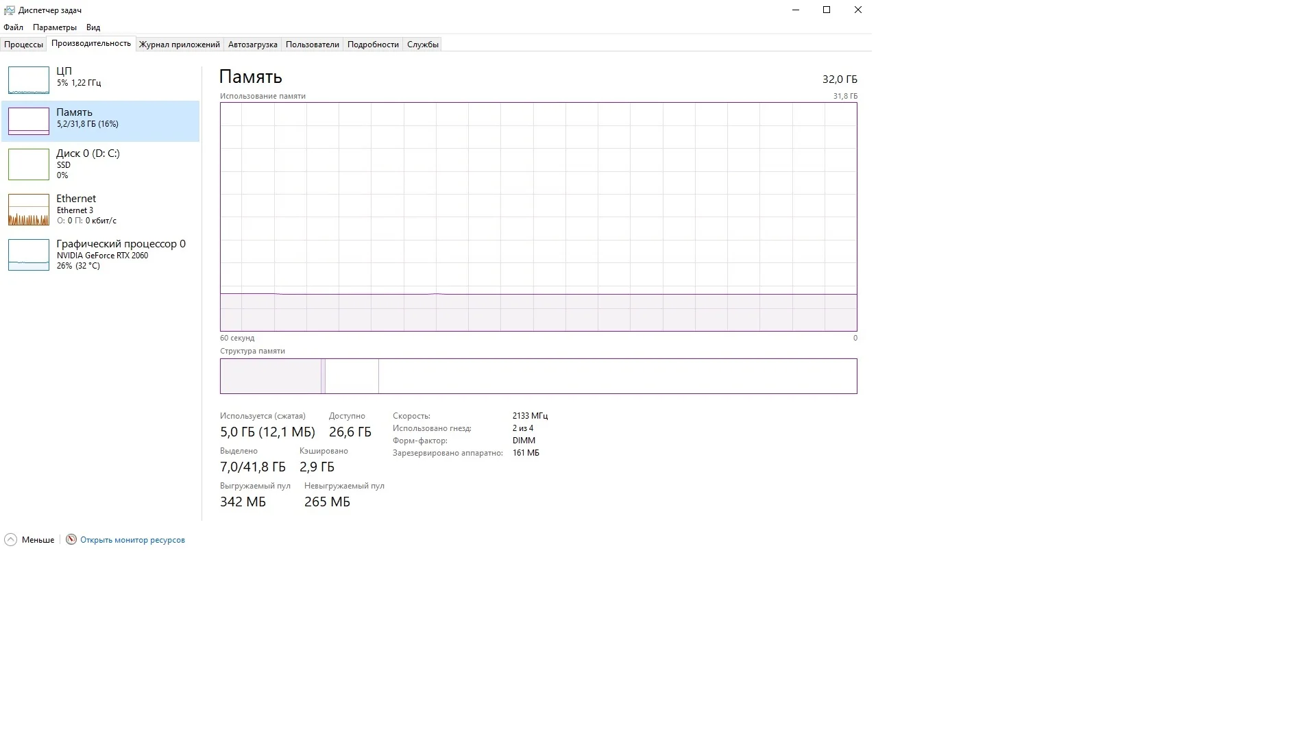Image resolution: width=1316 pixels, height=740 pixels.
Task: Click the in-use segment of Структура памяти bar
Action: click(x=270, y=376)
